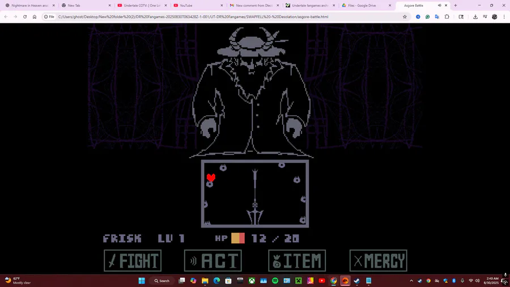Go forward to the next page
The height and width of the screenshot is (287, 510).
coord(15,16)
